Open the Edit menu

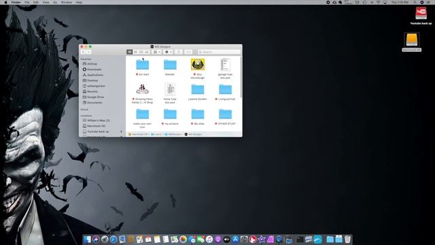pyautogui.click(x=36, y=2)
